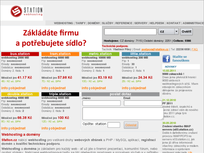The image size is (204, 153).
Task: Focus the Email input field
Action: [x=143, y=103]
